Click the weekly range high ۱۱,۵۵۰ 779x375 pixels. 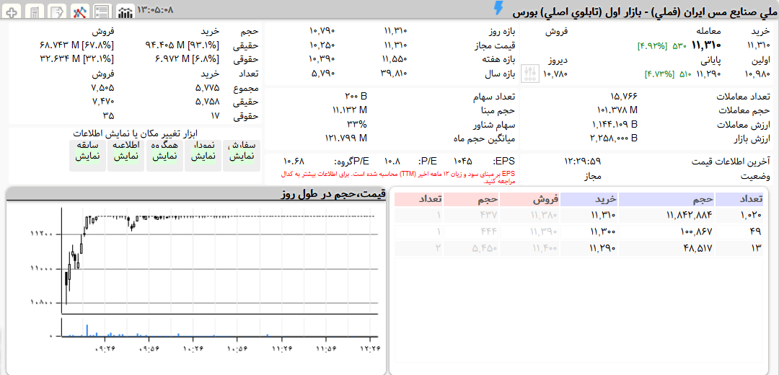click(x=395, y=60)
